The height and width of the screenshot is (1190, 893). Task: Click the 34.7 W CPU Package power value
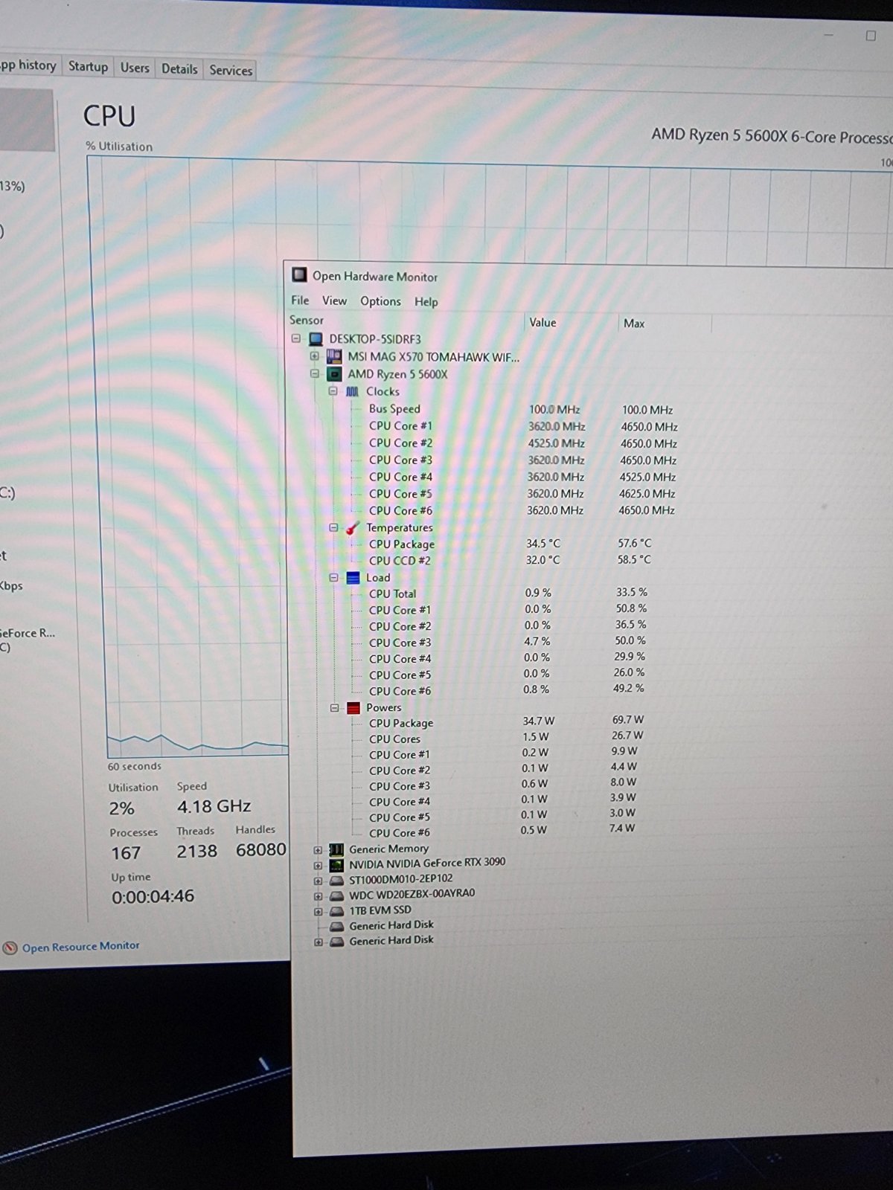[x=539, y=721]
